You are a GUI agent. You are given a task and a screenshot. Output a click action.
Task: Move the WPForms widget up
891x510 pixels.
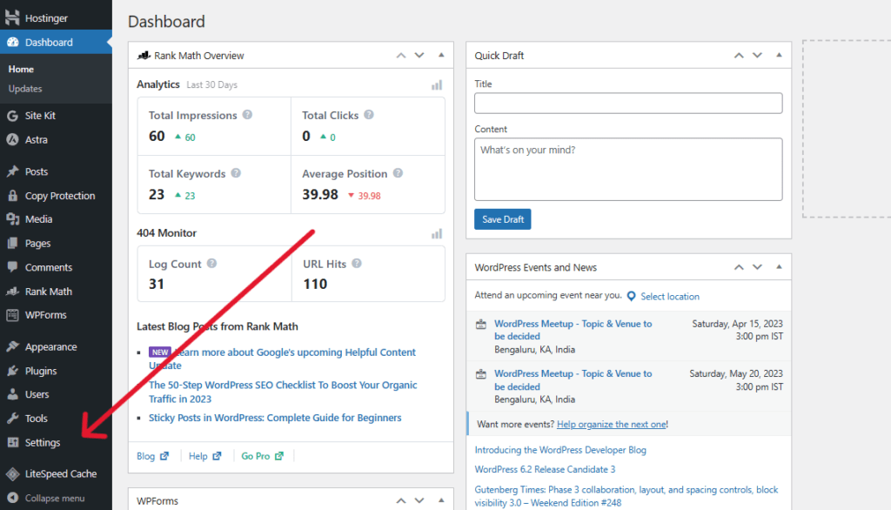[401, 500]
